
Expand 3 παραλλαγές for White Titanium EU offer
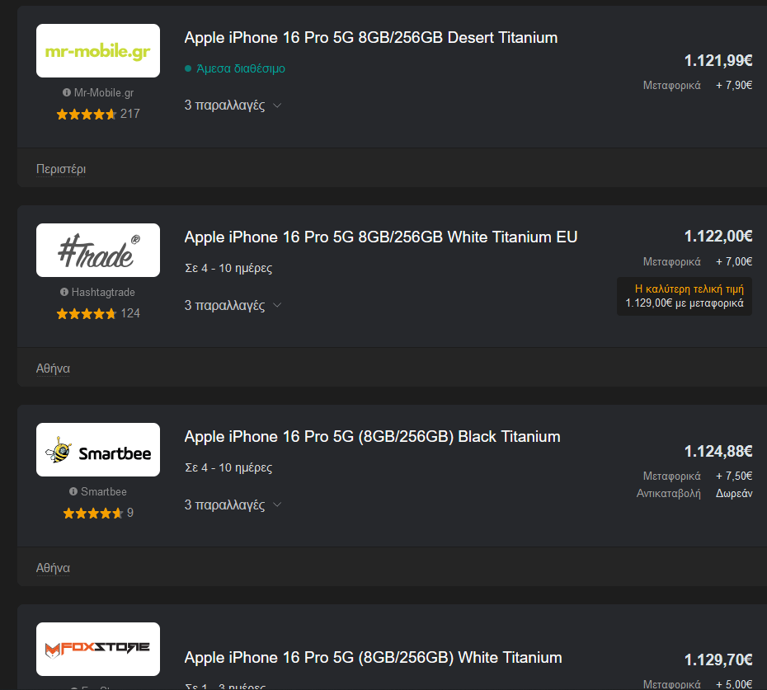point(233,305)
